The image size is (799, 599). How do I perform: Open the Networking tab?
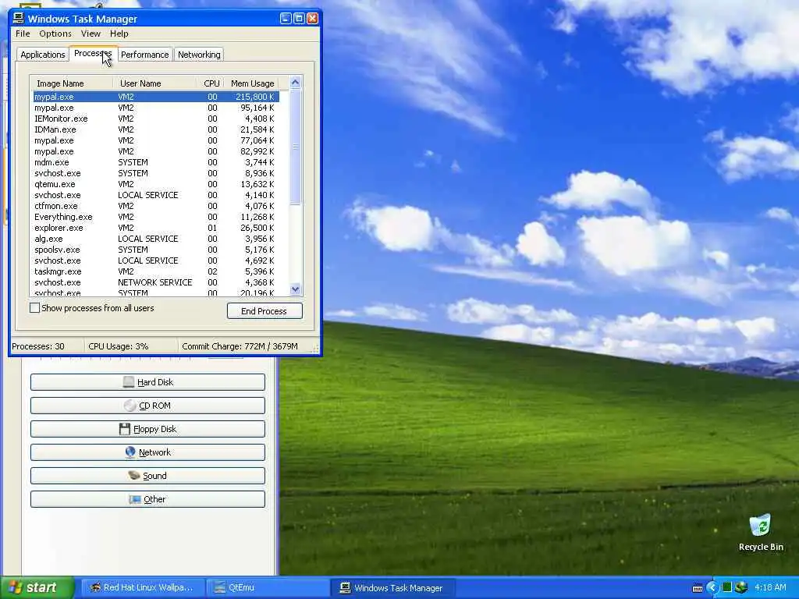[x=199, y=55]
